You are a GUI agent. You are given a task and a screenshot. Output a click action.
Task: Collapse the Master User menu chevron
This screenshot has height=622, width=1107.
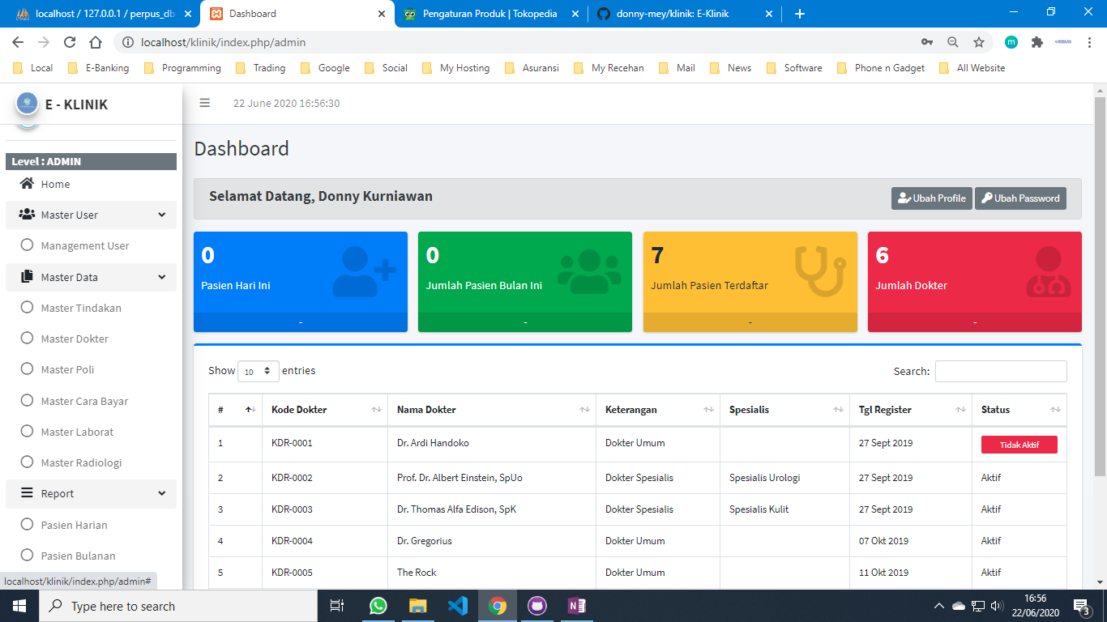click(161, 215)
